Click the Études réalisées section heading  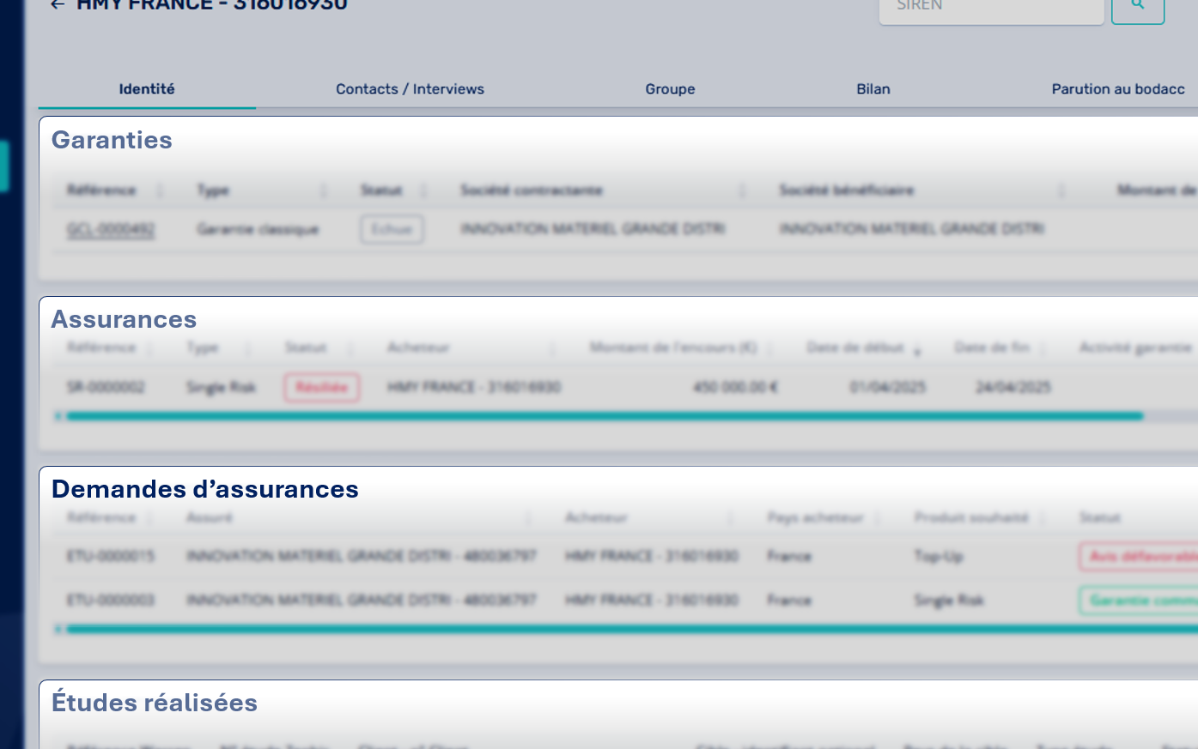click(x=155, y=703)
